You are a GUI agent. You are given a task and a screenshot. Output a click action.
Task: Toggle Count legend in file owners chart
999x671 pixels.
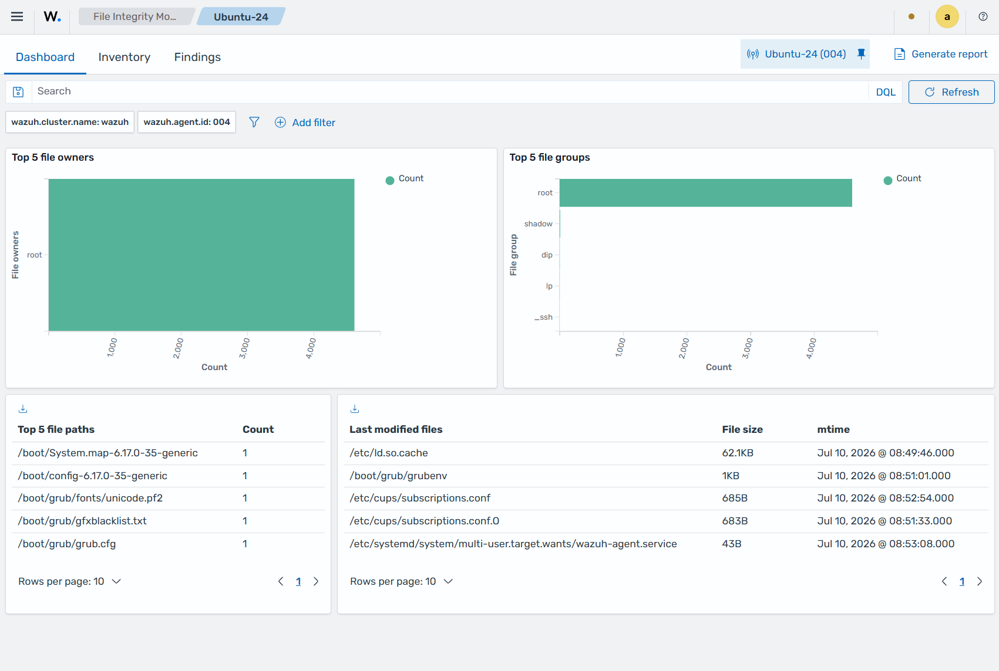[405, 179]
